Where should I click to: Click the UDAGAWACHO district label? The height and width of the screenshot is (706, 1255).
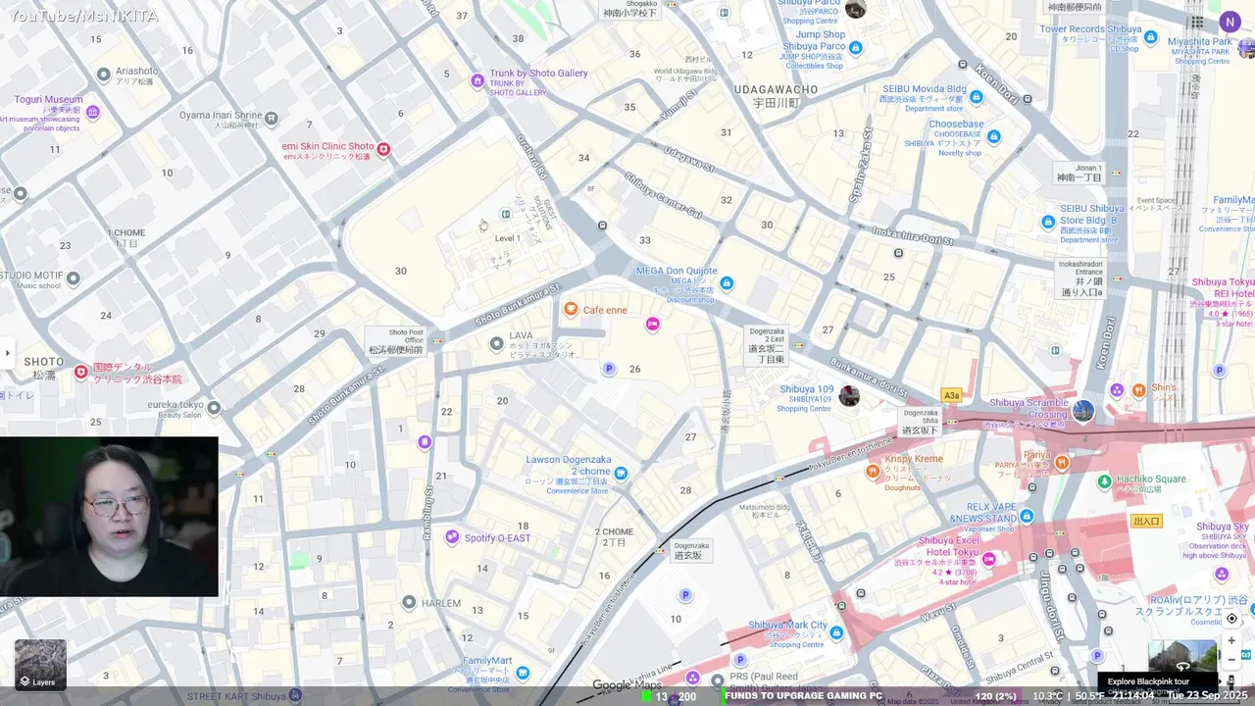coord(776,95)
